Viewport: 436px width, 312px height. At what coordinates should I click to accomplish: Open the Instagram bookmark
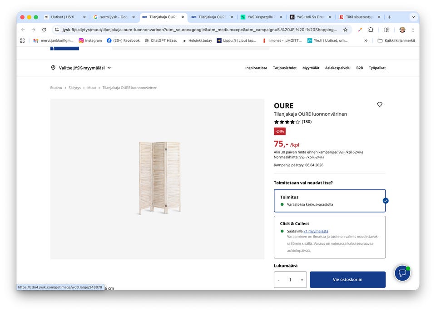tap(90, 40)
